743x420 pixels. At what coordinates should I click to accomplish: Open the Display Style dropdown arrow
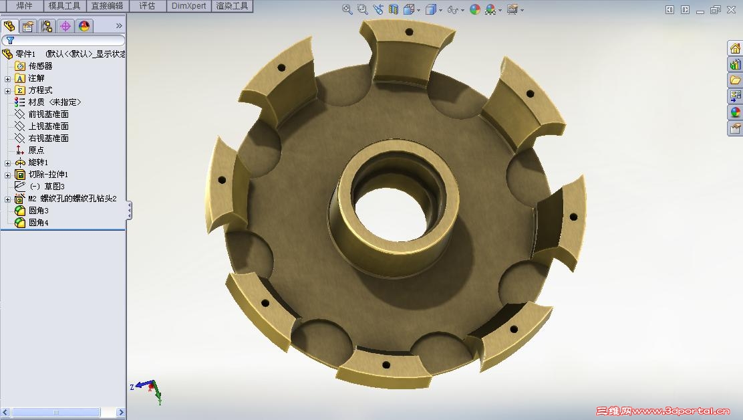[441, 10]
